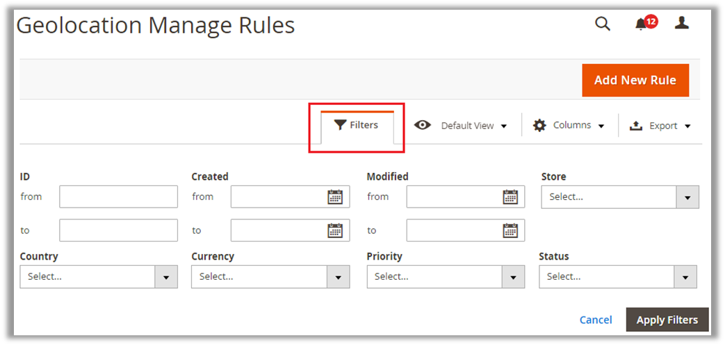Expand the Export menu

pyautogui.click(x=660, y=126)
